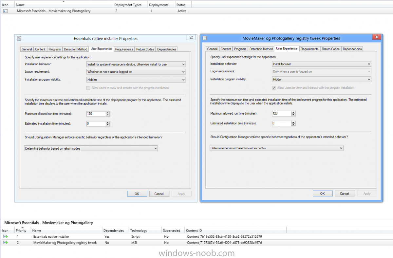Open Requirements tab in Essentials native installer Properties
Screen dimensions: 393x258
(x=124, y=49)
